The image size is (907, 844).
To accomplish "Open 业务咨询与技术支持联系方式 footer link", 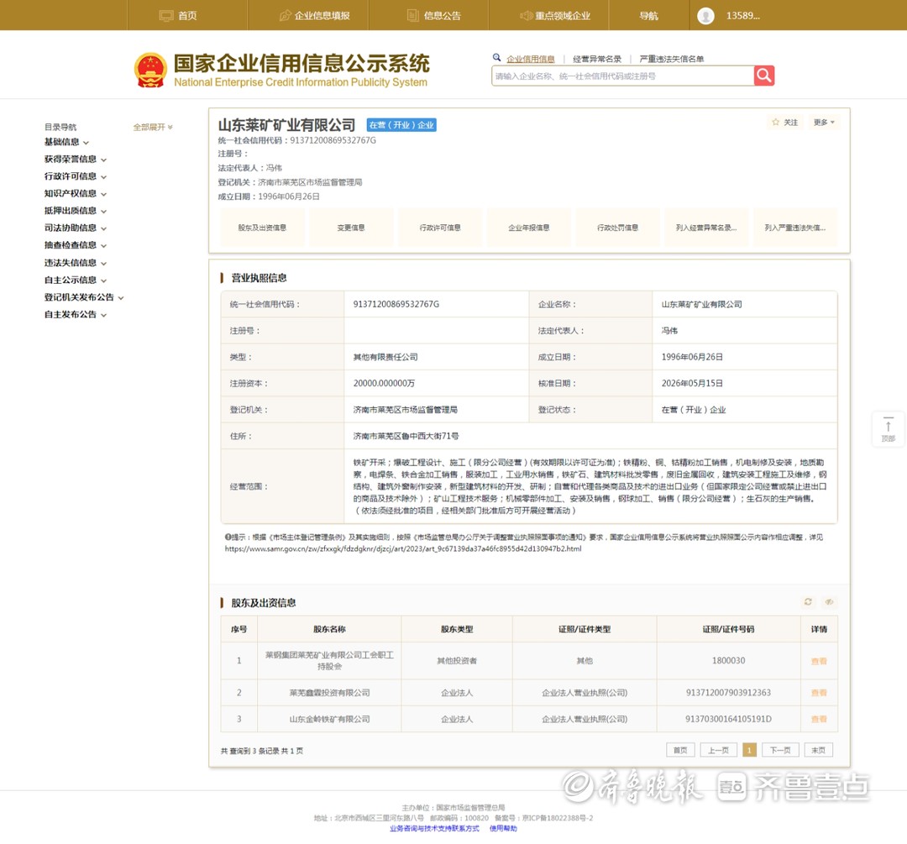I will [434, 828].
